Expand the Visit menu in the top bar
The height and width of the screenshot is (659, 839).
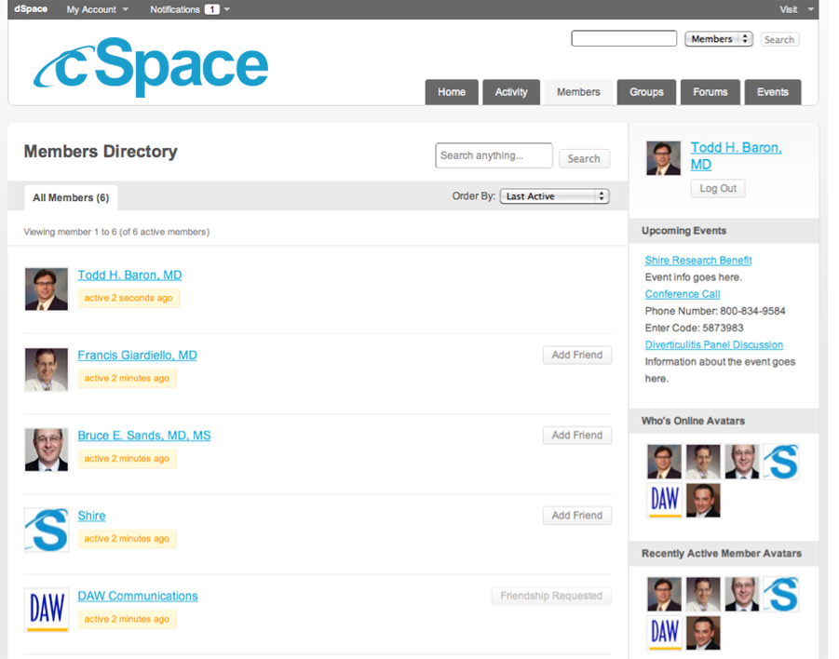796,9
